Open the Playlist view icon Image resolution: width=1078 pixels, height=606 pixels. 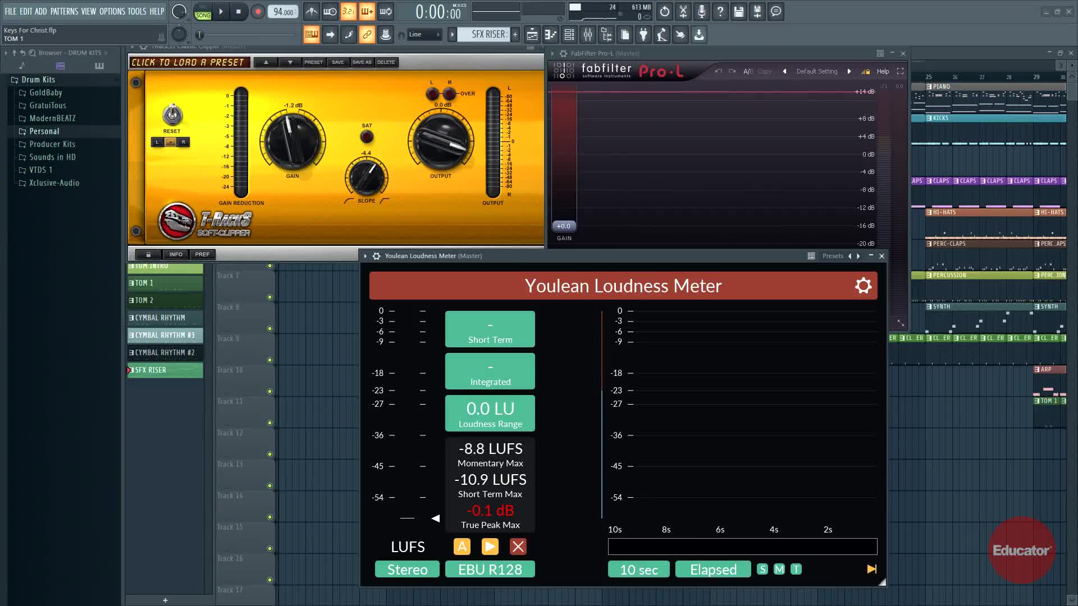[532, 35]
